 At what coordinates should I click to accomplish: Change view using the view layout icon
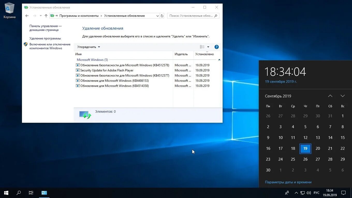click(x=202, y=47)
